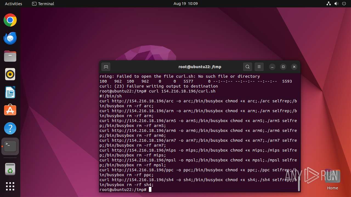Viewport: 351px width, 197px height.
Task: Close the terminal window
Action: pyautogui.click(x=294, y=67)
